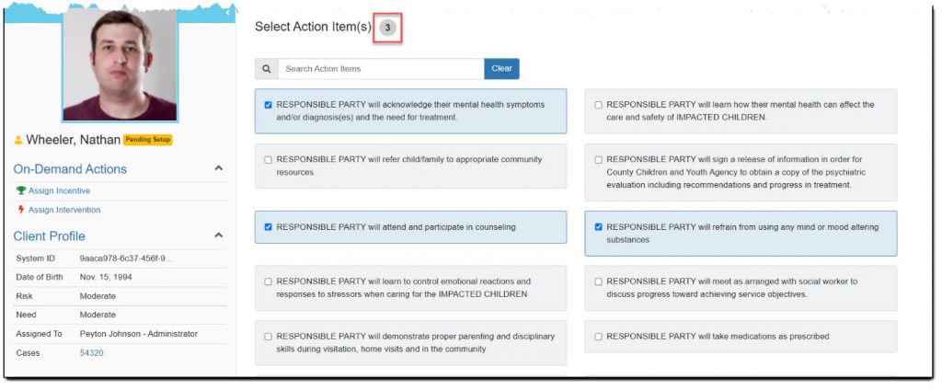Check refer child/family to community resources
This screenshot has height=390, width=942.
tap(269, 160)
